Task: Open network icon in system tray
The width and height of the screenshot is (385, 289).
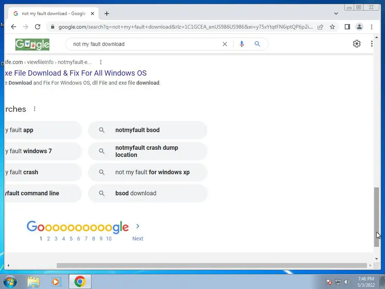Action: tap(338, 282)
